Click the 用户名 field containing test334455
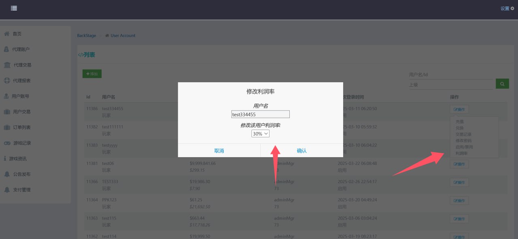Viewport: 518px width, 239px height. click(260, 115)
